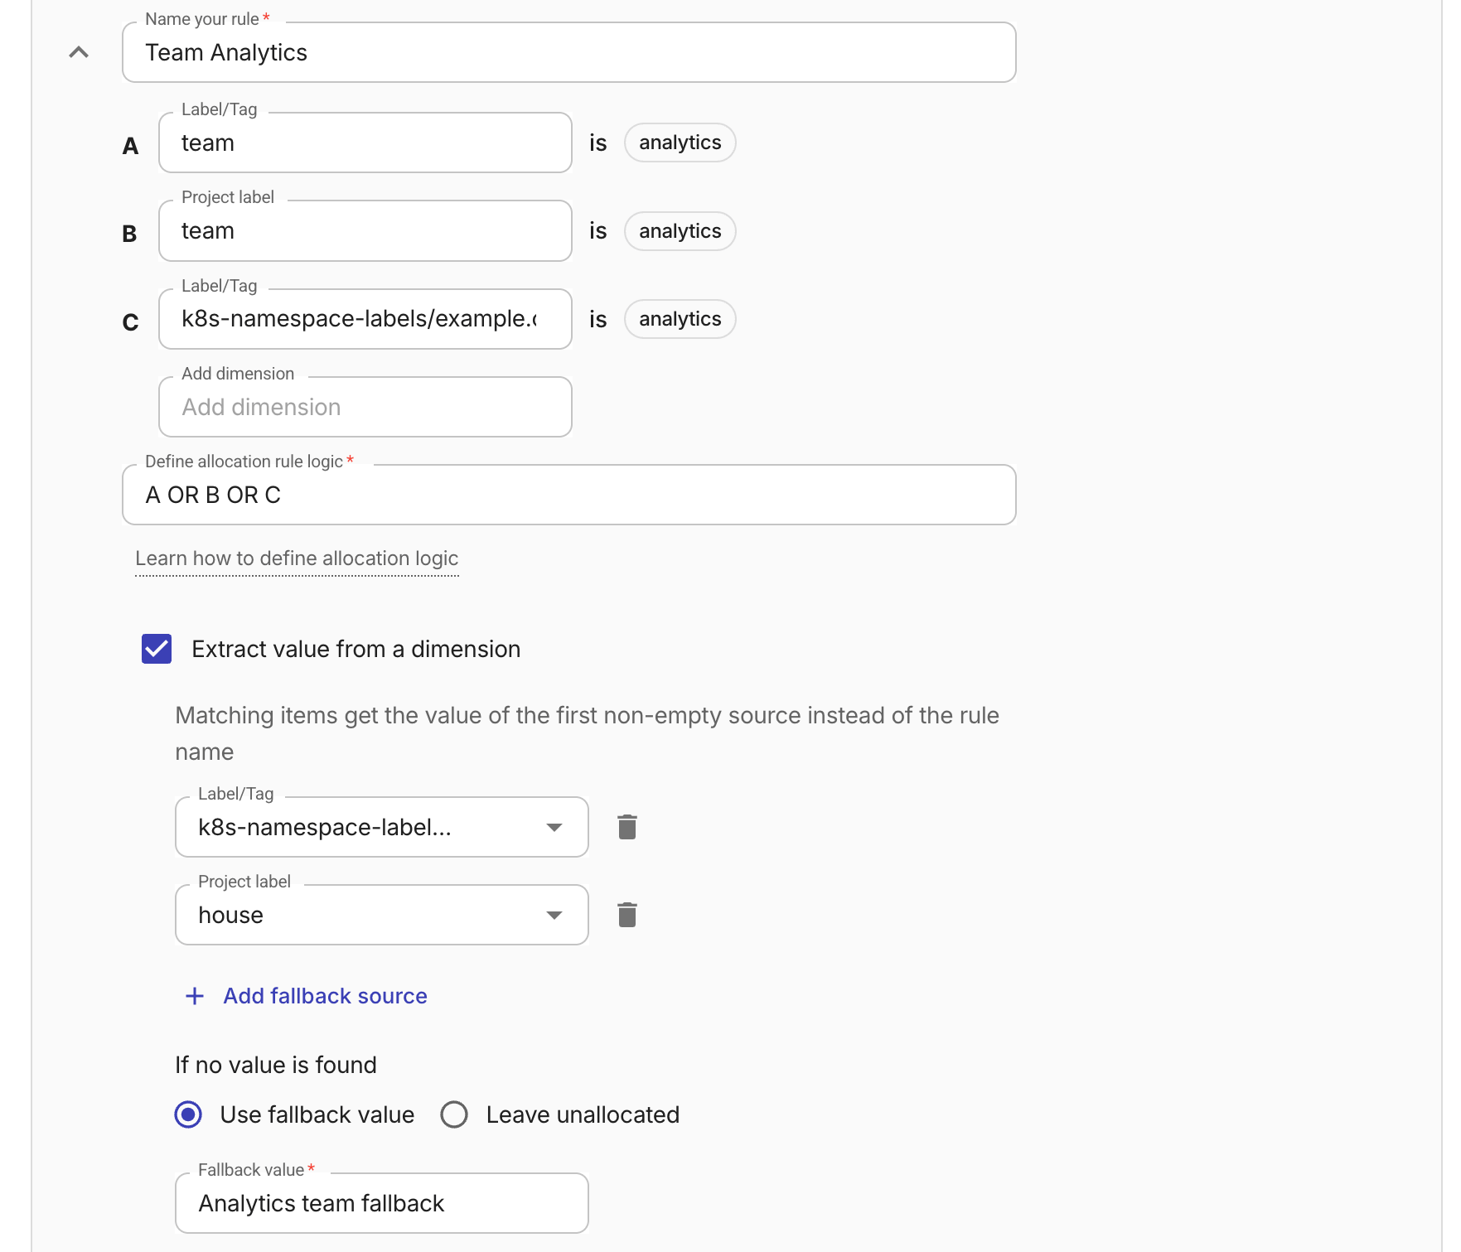Viewport: 1461px width, 1252px height.
Task: Select analytics chip in row A
Action: pos(680,143)
